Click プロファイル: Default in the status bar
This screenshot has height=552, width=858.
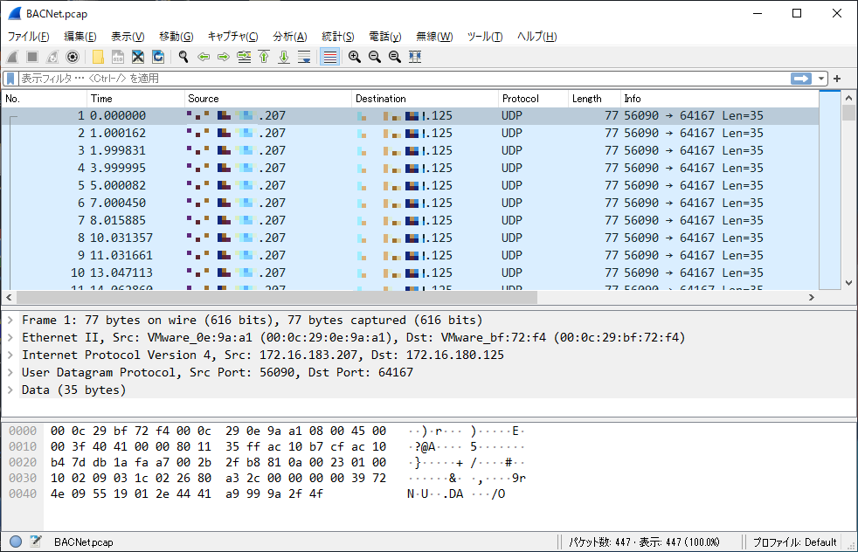coord(794,542)
